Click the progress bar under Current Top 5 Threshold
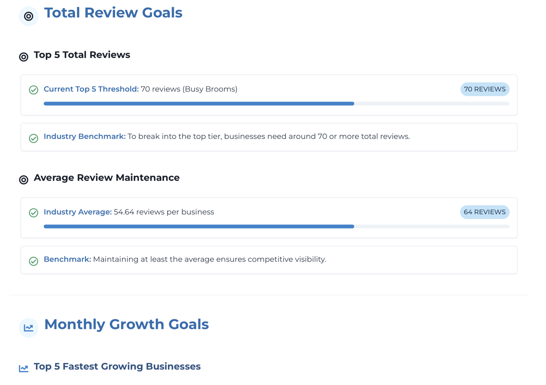 pos(276,104)
